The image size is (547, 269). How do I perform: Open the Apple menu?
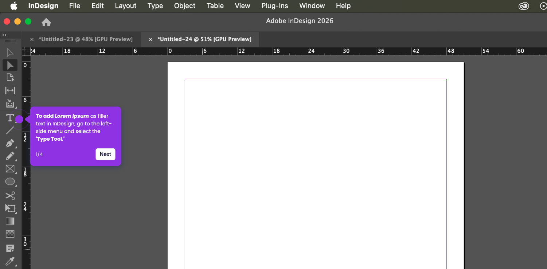click(14, 6)
